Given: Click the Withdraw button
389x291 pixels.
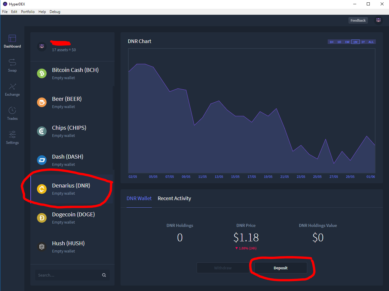Looking at the screenshot, I should coord(223,268).
